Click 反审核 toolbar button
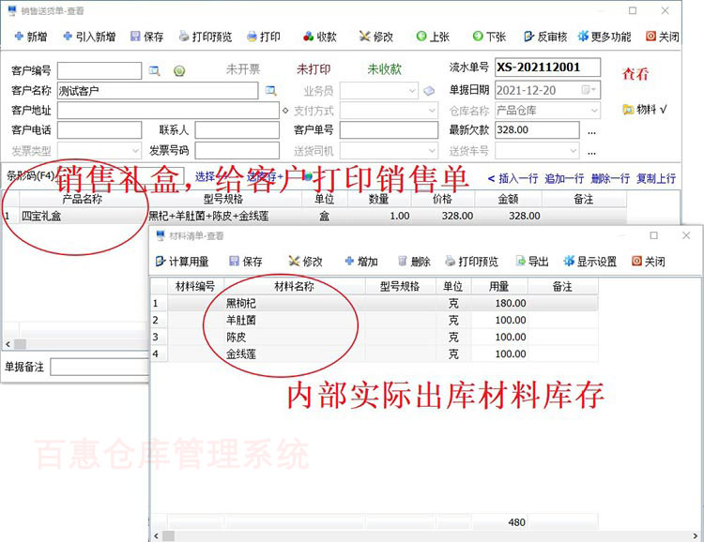 coord(545,37)
